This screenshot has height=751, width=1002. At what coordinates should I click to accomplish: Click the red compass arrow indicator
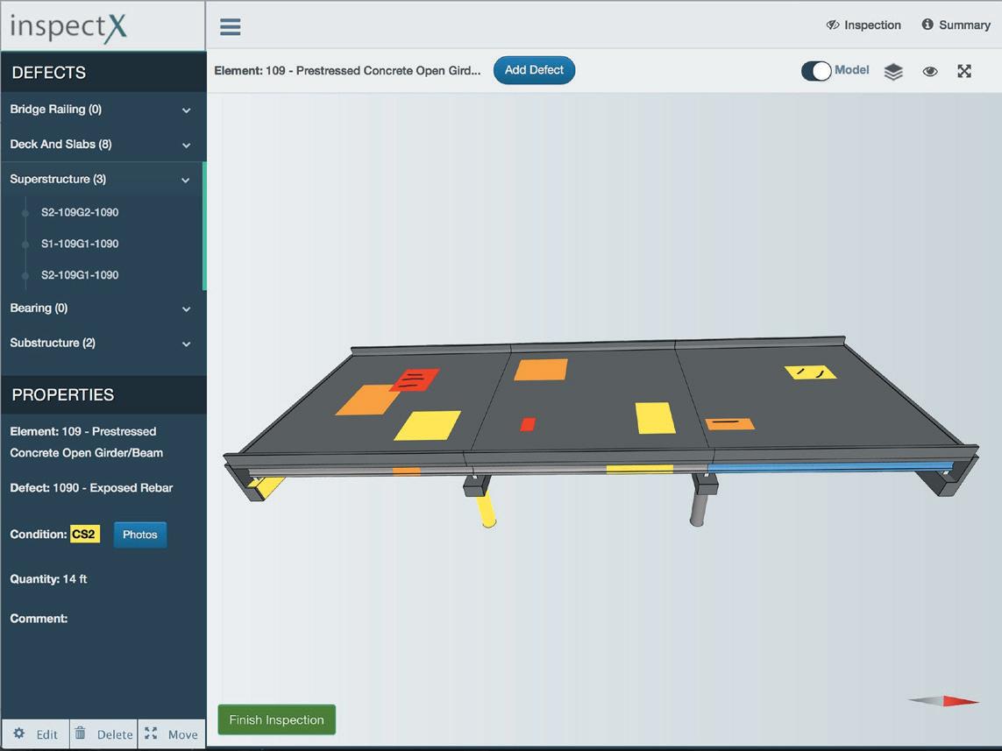click(961, 700)
